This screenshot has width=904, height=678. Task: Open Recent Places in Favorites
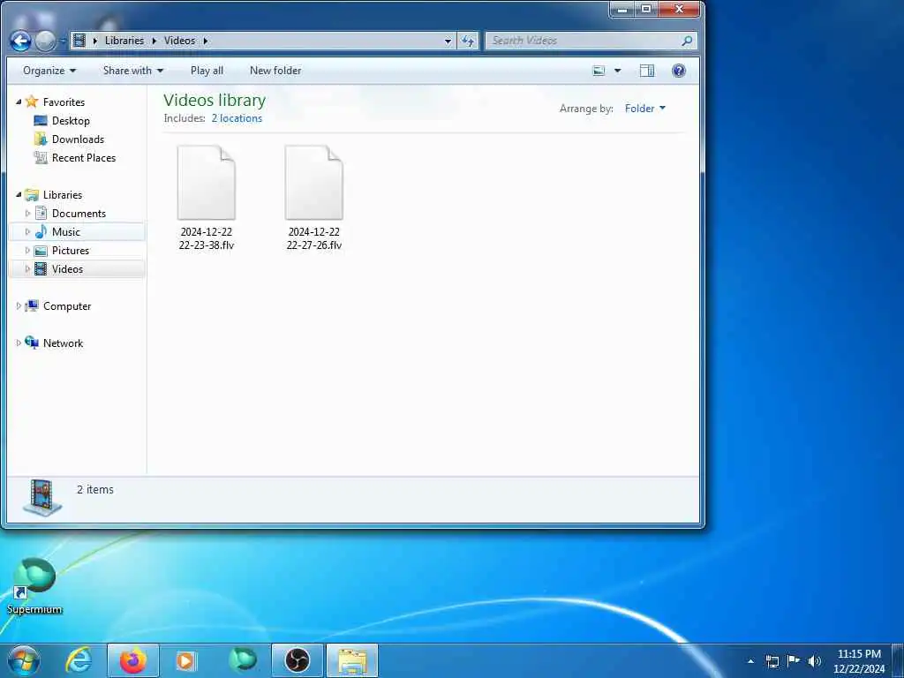pos(84,157)
